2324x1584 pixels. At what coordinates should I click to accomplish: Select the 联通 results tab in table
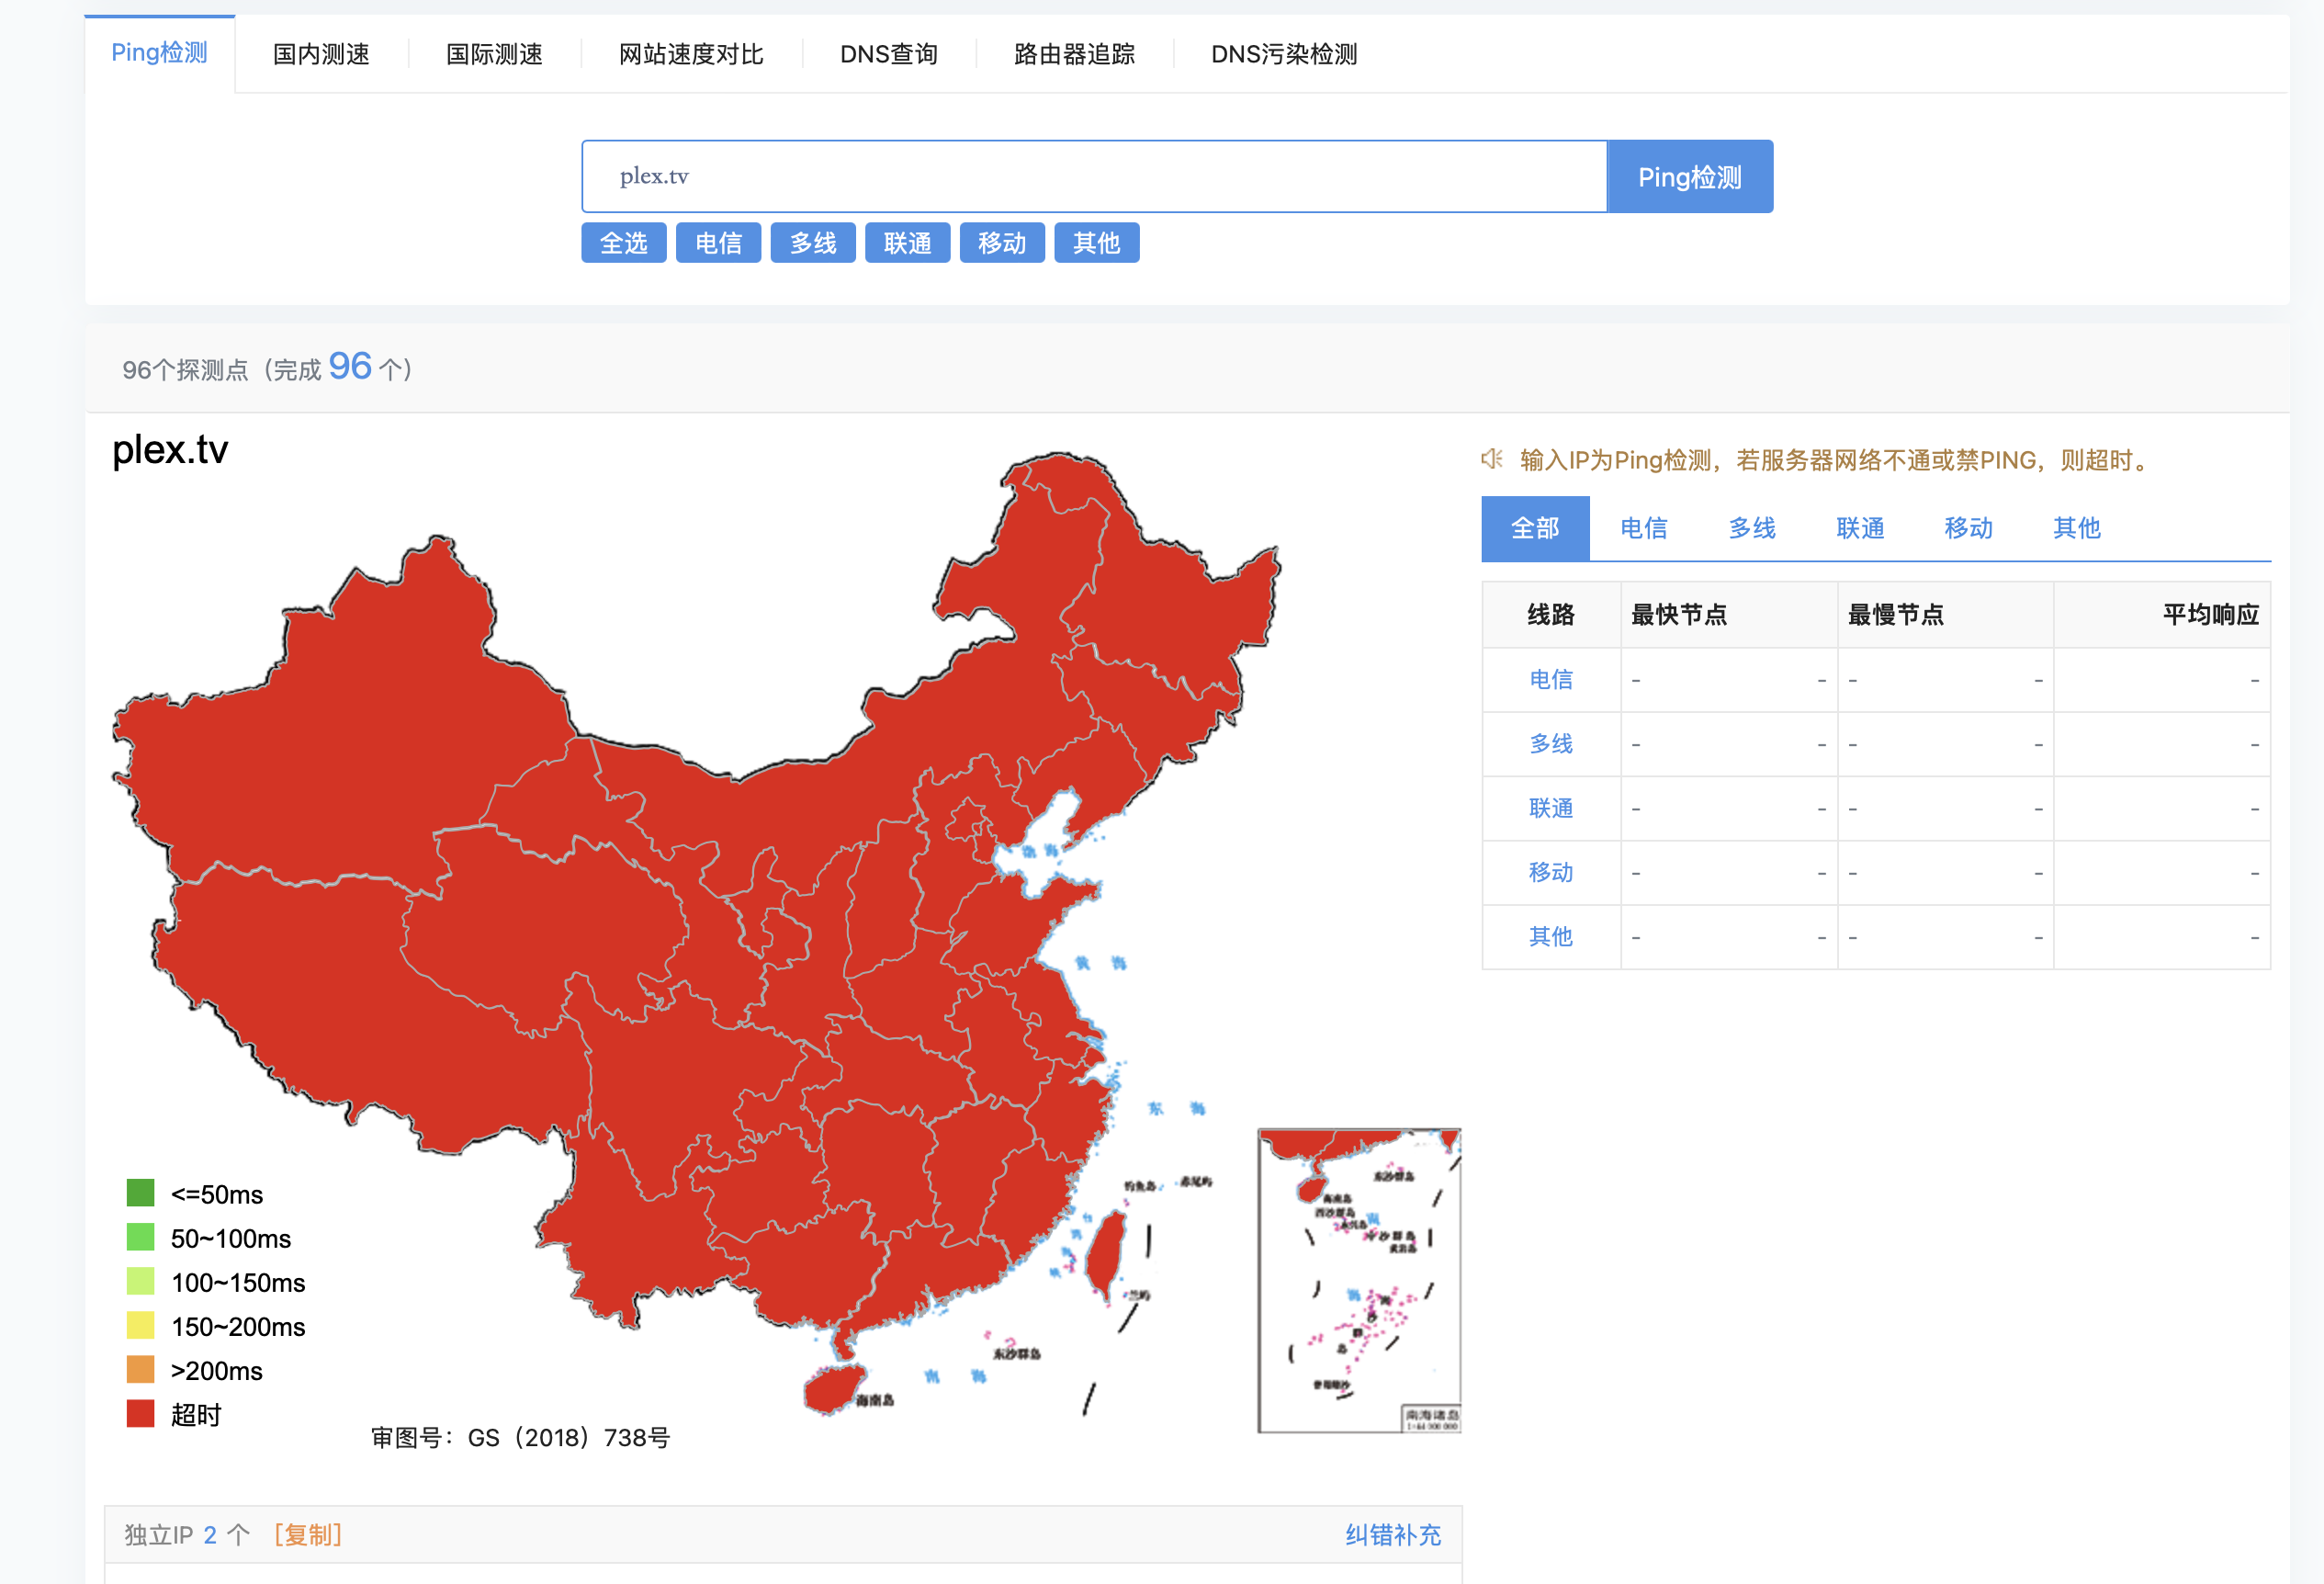[1860, 528]
